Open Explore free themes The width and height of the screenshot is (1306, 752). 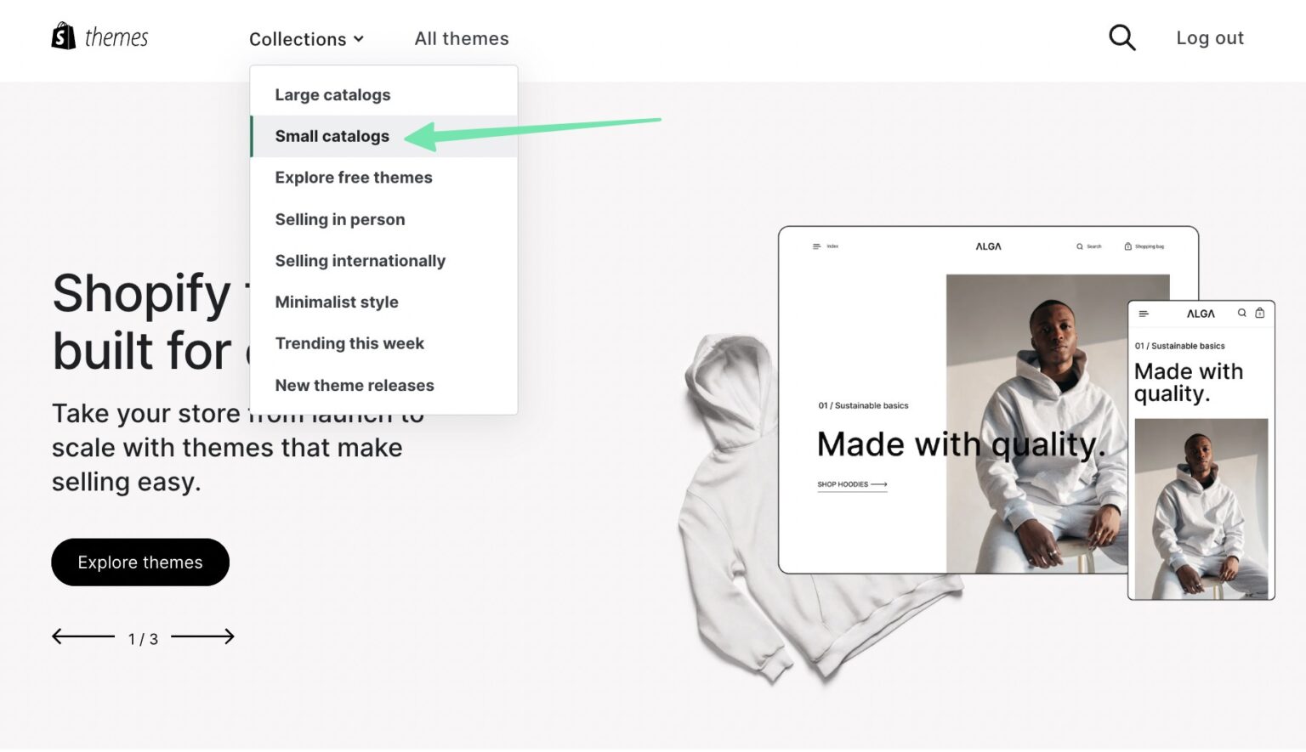(x=353, y=177)
